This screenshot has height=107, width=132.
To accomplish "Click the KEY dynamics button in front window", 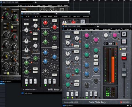I will click(x=77, y=94).
